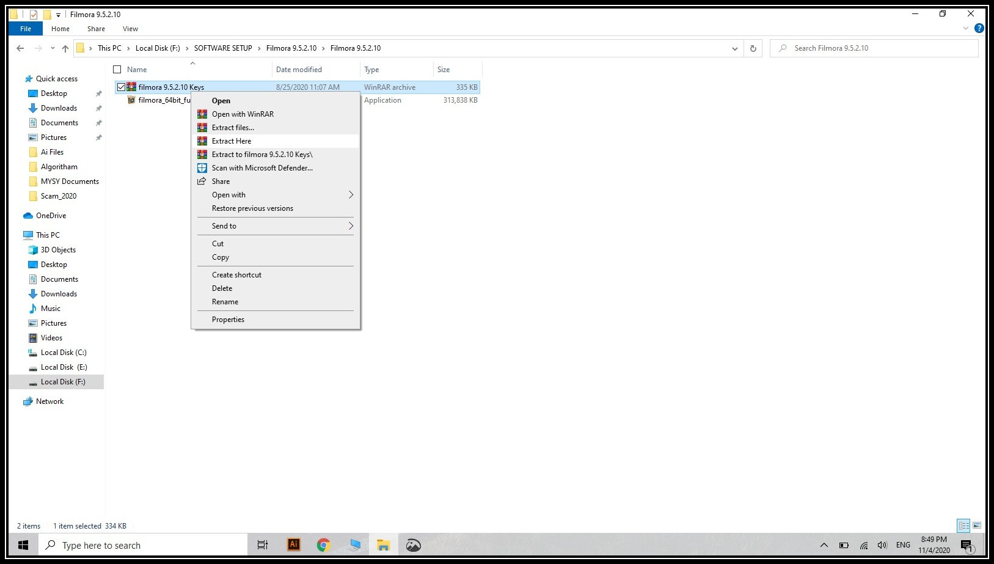Viewport: 994px width, 564px height.
Task: Check the select-all items checkbox
Action: [117, 70]
